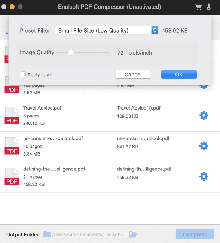The width and height of the screenshot is (220, 243).
Task: Select the us-consumer outlook PDF file icon
Action: [x=12, y=146]
